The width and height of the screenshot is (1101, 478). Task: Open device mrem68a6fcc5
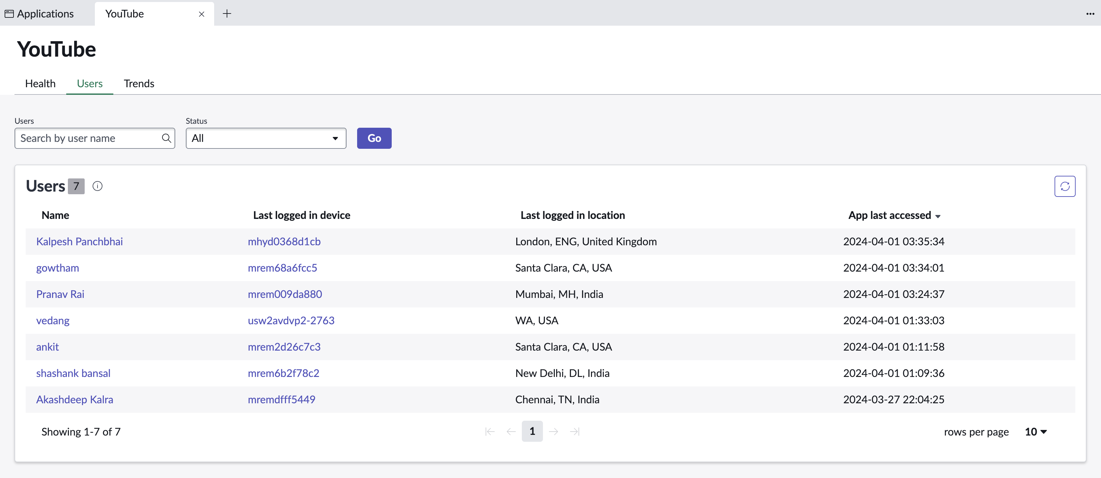[x=283, y=268]
